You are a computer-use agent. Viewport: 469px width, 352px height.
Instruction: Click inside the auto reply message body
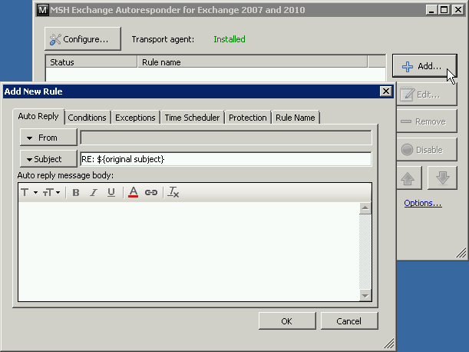[189, 251]
